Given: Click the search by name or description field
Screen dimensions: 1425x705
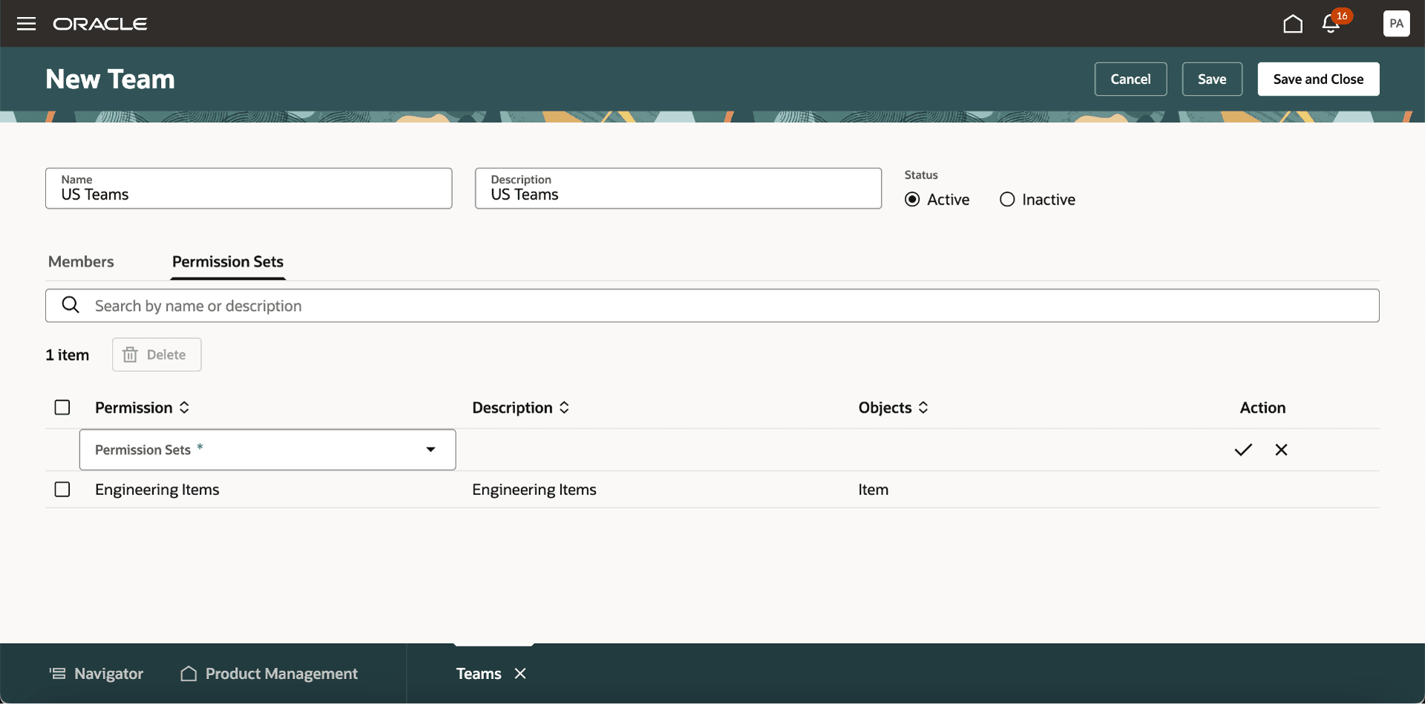Looking at the screenshot, I should [712, 306].
